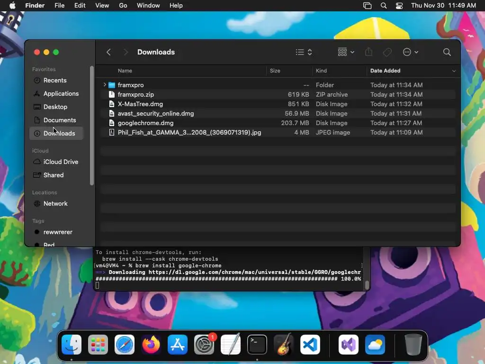485x364 pixels.
Task: Click the googlechrome.dmg file icon
Action: (x=112, y=123)
